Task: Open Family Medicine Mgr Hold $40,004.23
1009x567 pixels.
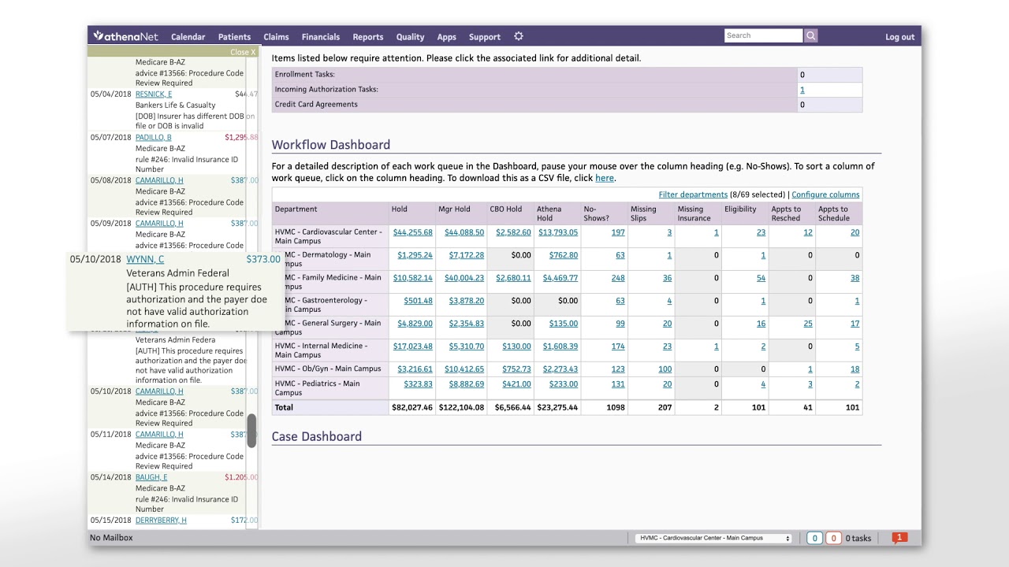Action: [464, 278]
